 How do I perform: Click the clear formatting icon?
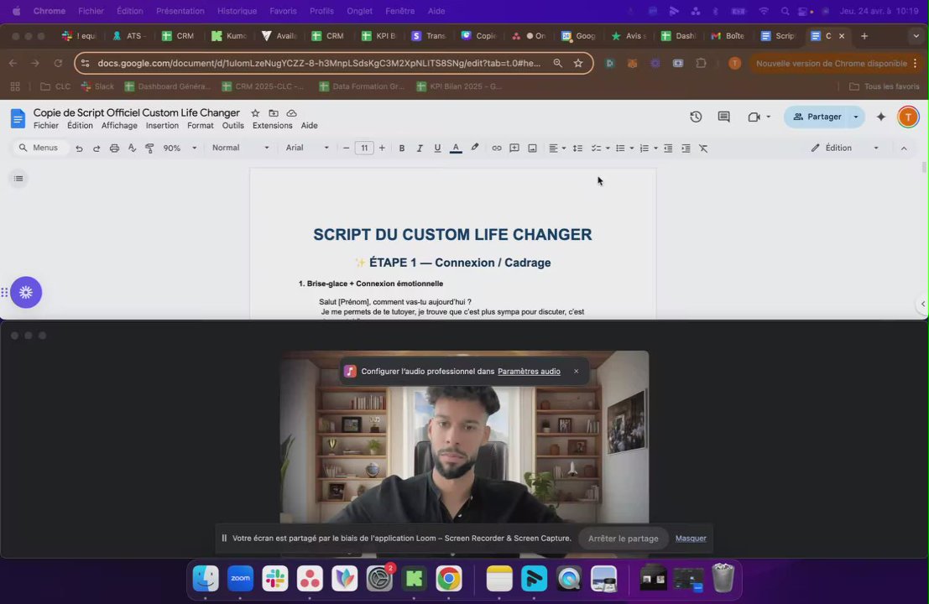(703, 148)
